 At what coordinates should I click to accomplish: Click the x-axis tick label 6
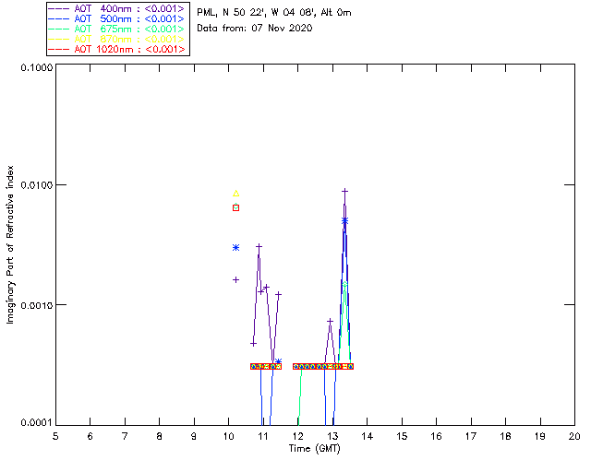tap(90, 436)
